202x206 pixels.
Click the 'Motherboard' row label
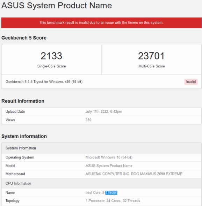[15, 174]
